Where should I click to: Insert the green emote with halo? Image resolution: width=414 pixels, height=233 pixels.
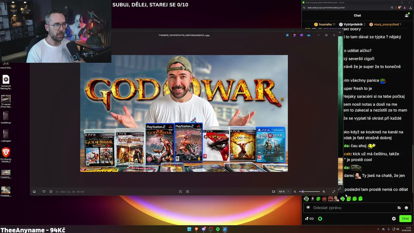[349, 198]
